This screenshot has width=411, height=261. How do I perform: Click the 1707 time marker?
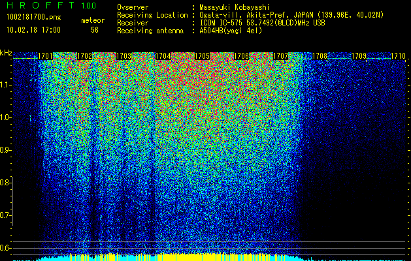pyautogui.click(x=280, y=56)
